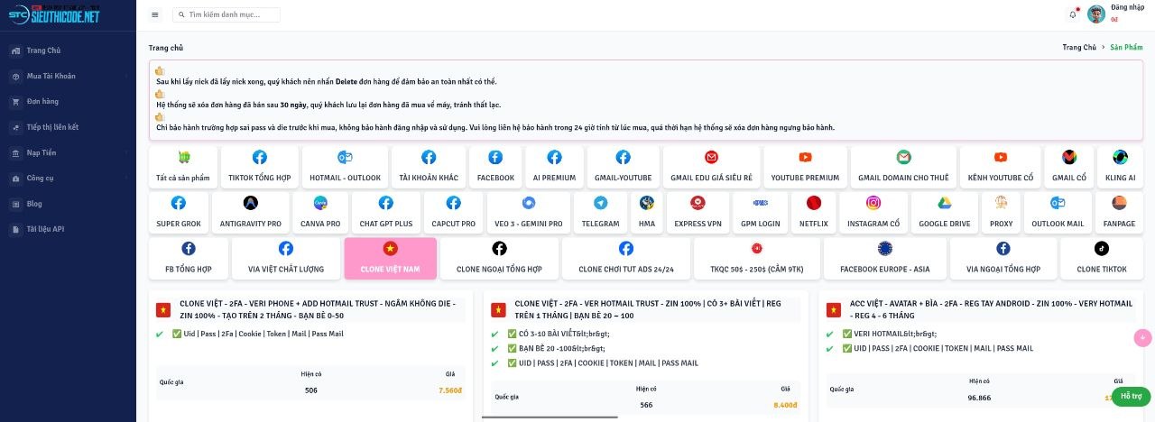This screenshot has height=422, width=1155.
Task: Click the 7.560đ price value
Action: [x=450, y=390]
